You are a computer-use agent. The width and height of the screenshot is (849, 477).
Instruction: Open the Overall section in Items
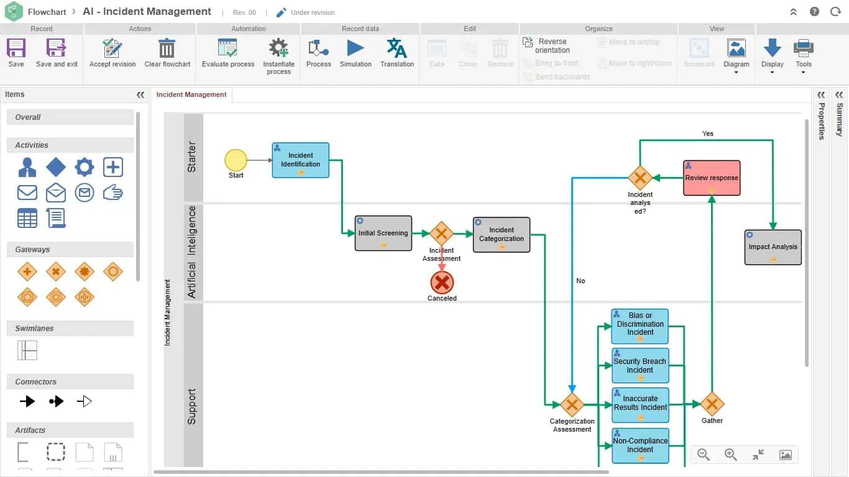(x=70, y=117)
